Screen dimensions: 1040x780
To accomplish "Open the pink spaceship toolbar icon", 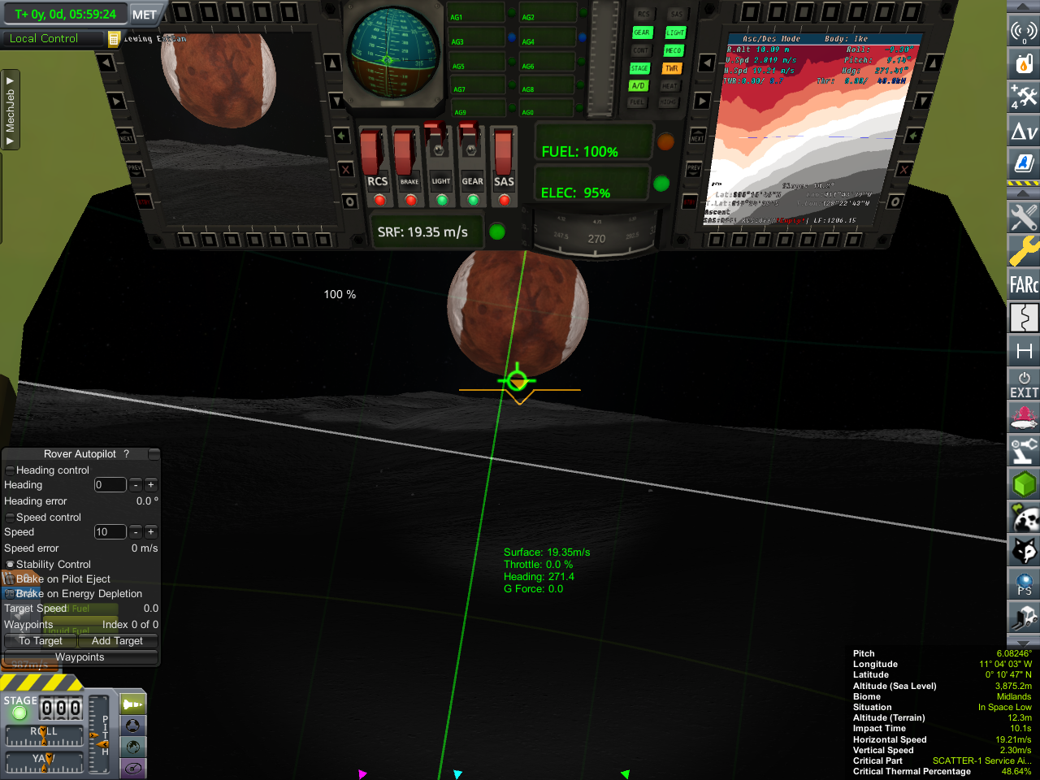I will pyautogui.click(x=1024, y=418).
